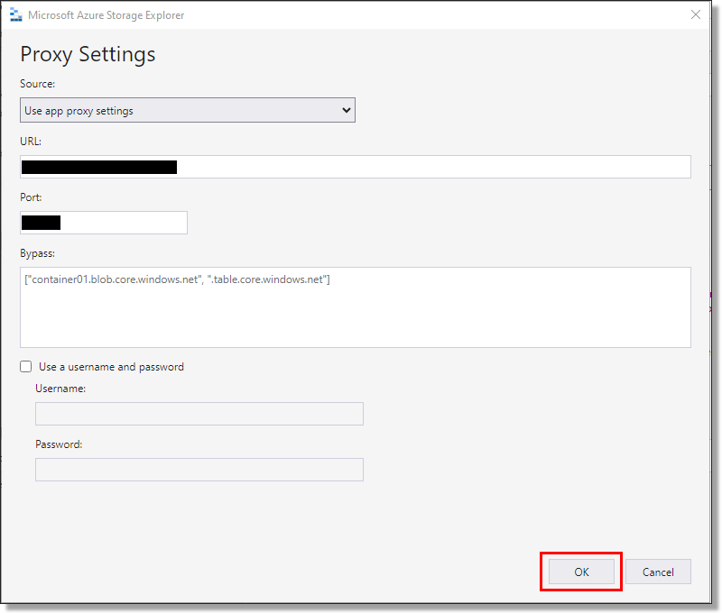The height and width of the screenshot is (613, 722).
Task: Select the 'Use app proxy settings' option box
Action: 187,109
